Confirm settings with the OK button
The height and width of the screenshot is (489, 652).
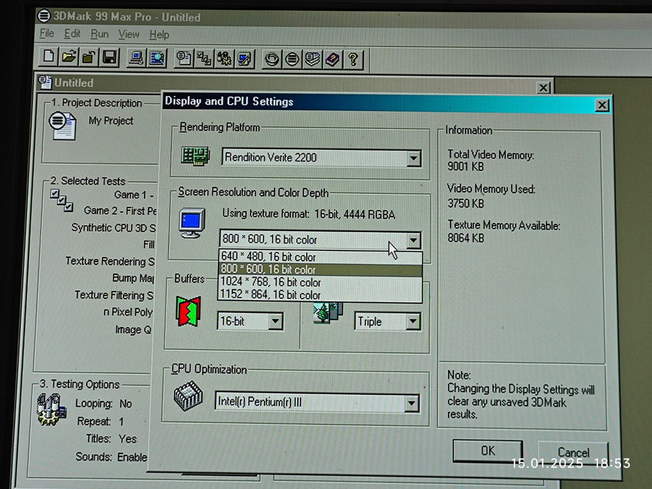pos(488,451)
